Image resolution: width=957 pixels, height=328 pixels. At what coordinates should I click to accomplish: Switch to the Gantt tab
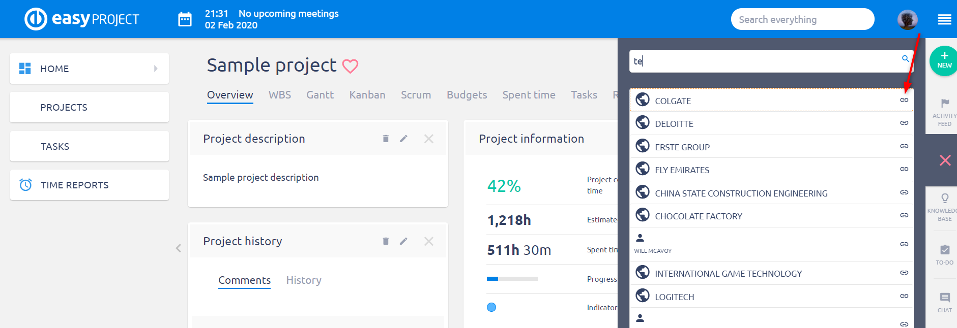(320, 95)
